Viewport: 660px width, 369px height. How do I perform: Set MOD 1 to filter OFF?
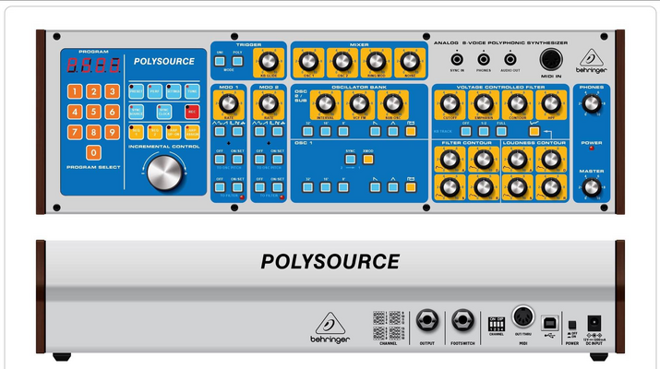(x=220, y=187)
